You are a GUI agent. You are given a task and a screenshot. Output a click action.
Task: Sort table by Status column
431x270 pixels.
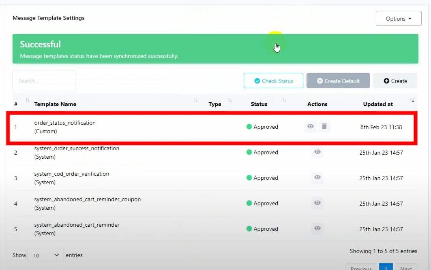coord(284,100)
